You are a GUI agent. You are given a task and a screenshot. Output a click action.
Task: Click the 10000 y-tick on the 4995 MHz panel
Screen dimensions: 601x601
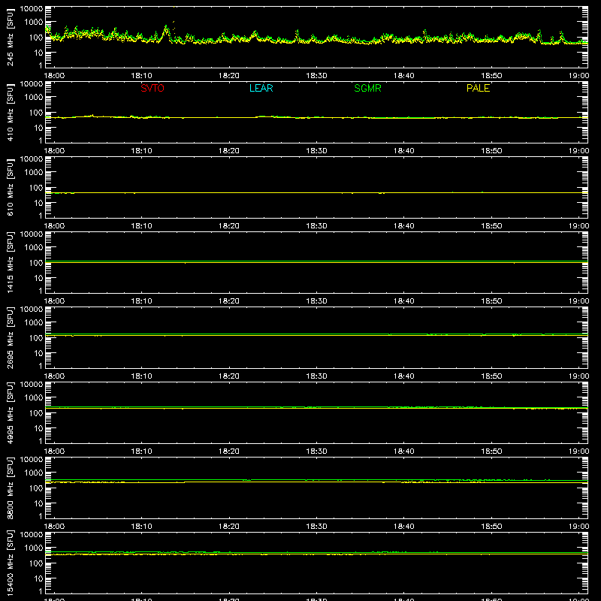click(32, 385)
